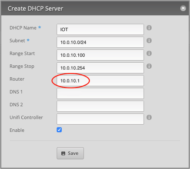This screenshot has width=190, height=169.
Task: Open info icon beside DHCP Name field
Action: [149, 28]
